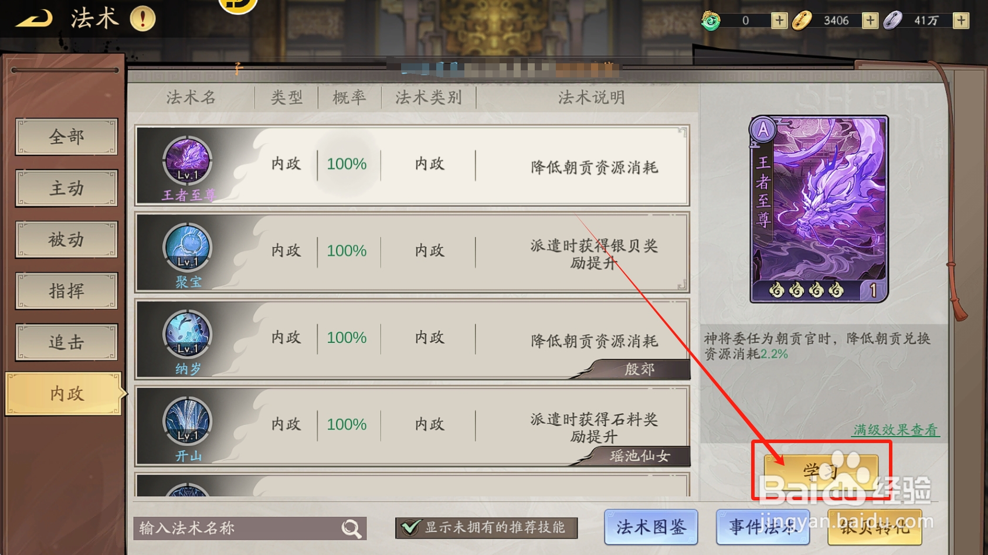Switch to the 主动 category tab

click(66, 188)
